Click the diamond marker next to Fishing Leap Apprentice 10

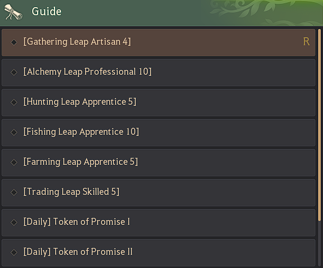coord(14,132)
